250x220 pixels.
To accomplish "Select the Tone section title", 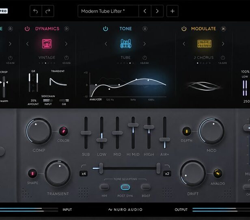I will coord(126,29).
